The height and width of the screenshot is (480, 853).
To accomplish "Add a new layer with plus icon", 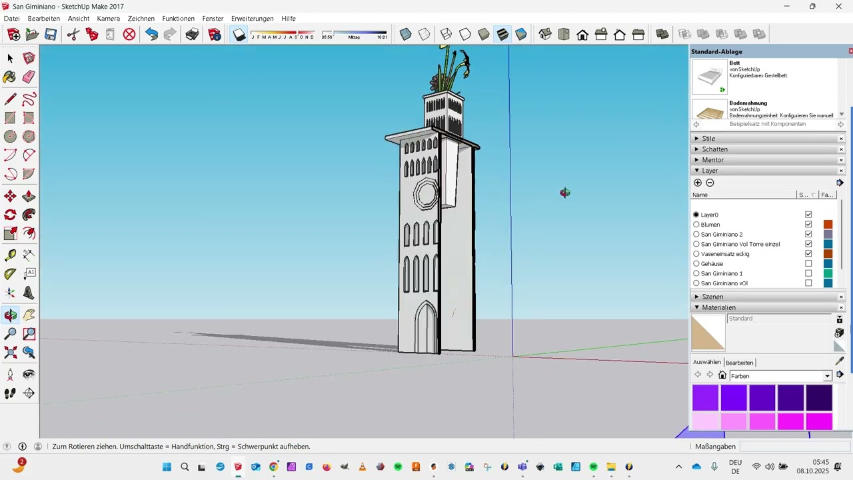I will pyautogui.click(x=698, y=183).
